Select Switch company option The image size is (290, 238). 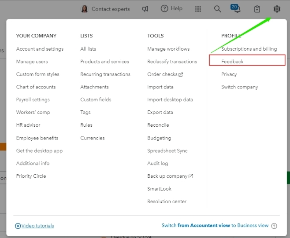point(239,87)
